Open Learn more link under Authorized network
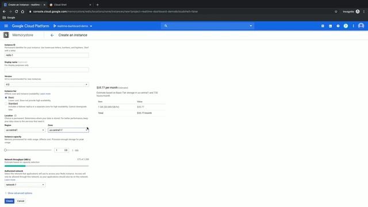 point(10,180)
